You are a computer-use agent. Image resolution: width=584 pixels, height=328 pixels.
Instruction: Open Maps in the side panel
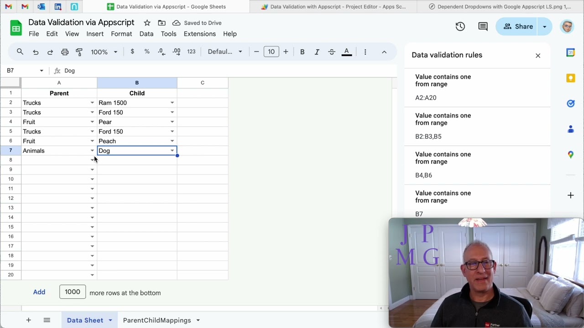(570, 155)
